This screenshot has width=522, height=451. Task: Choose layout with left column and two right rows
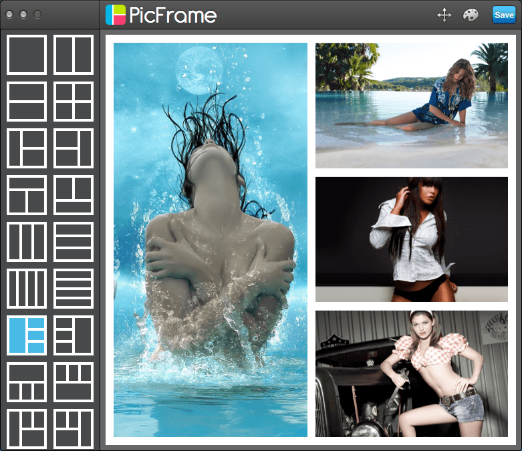click(x=27, y=148)
